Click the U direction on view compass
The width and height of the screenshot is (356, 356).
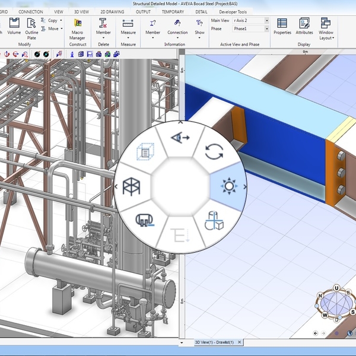click(336, 288)
